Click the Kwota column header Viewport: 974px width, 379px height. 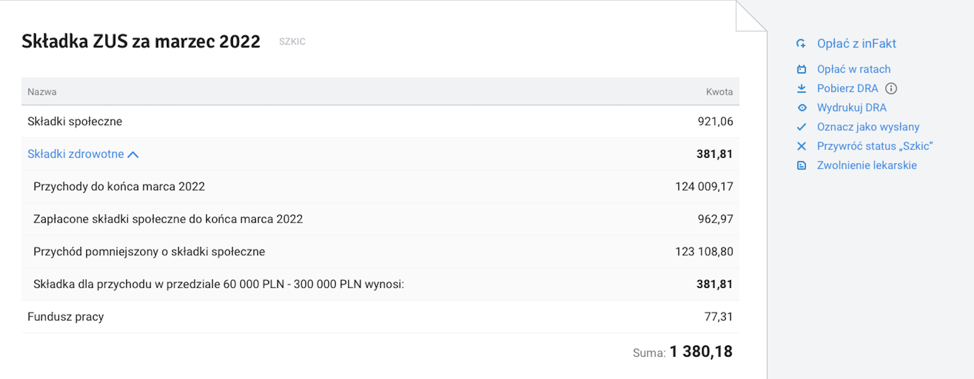pos(719,92)
